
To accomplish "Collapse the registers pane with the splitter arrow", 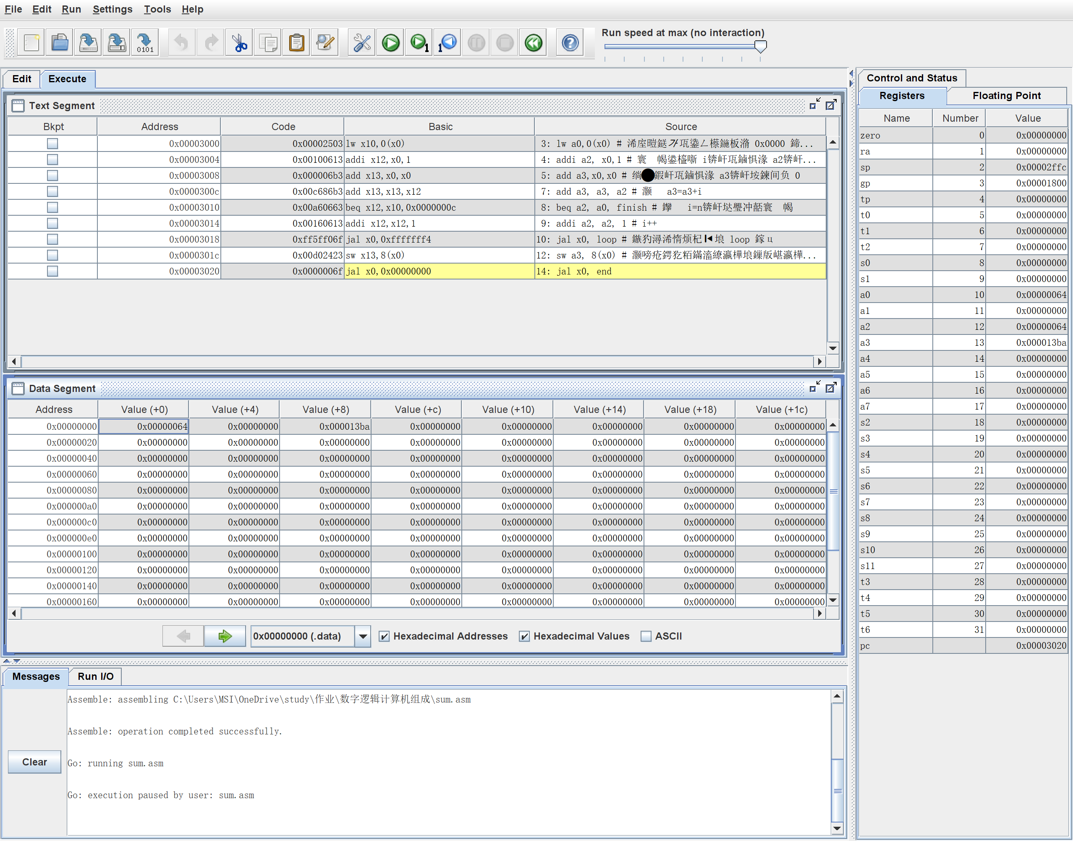I will [x=851, y=83].
